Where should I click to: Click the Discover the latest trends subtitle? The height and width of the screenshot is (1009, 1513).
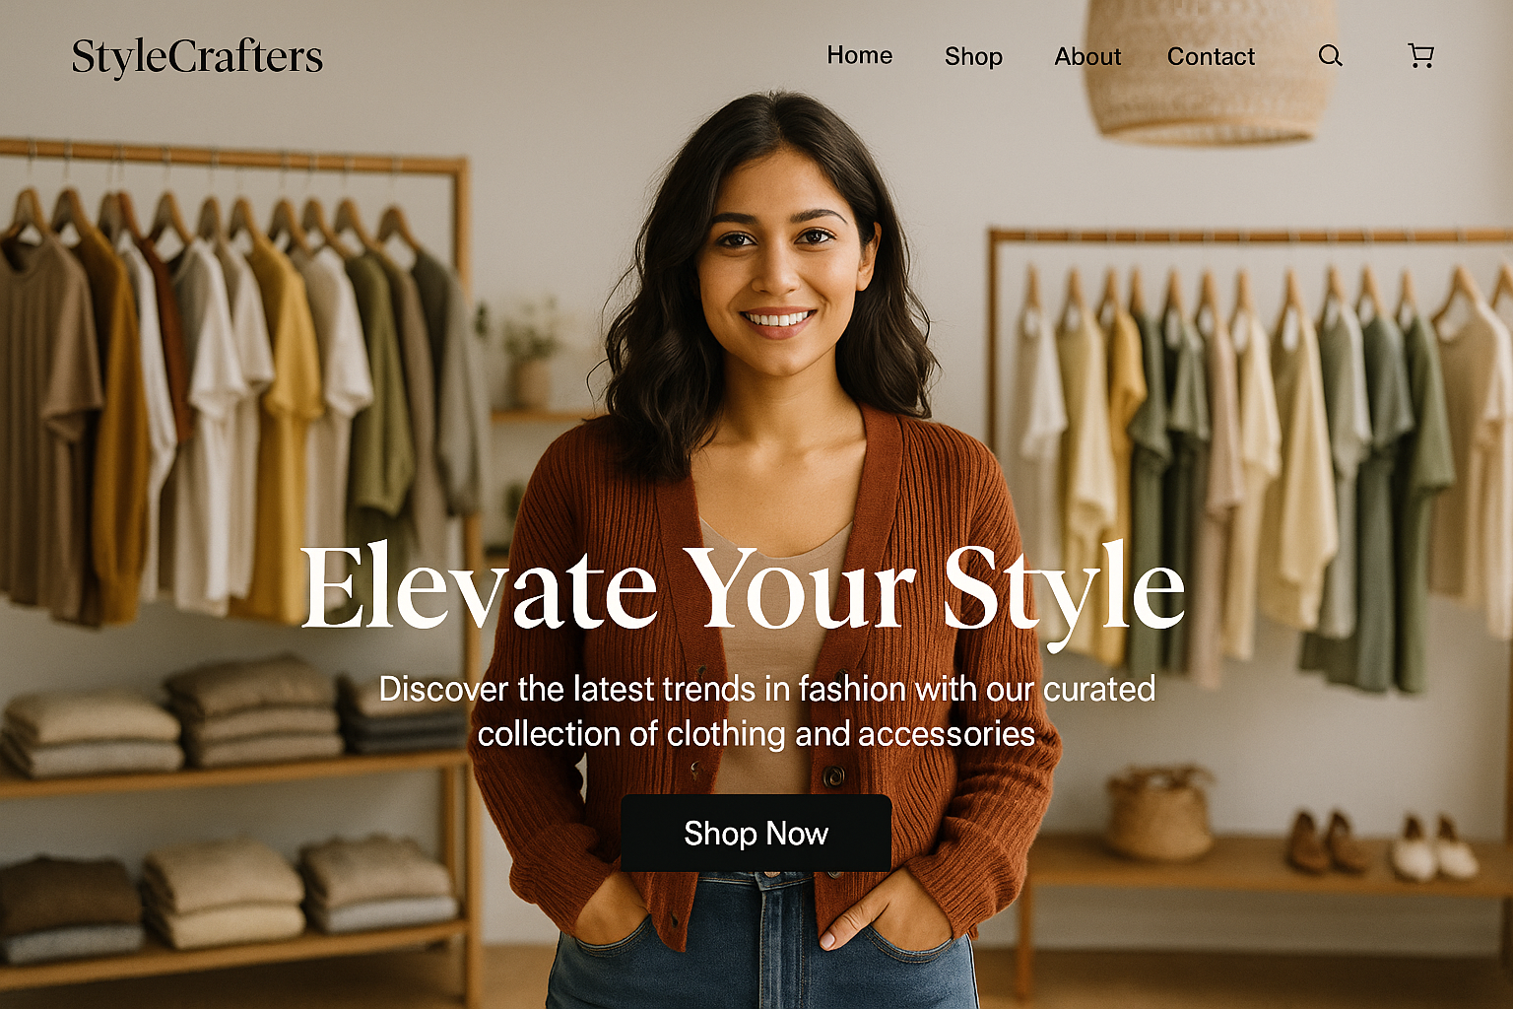[x=766, y=710]
